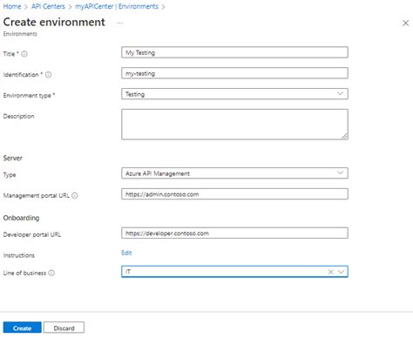Open the ellipsis menu beside Create environment

(120, 23)
